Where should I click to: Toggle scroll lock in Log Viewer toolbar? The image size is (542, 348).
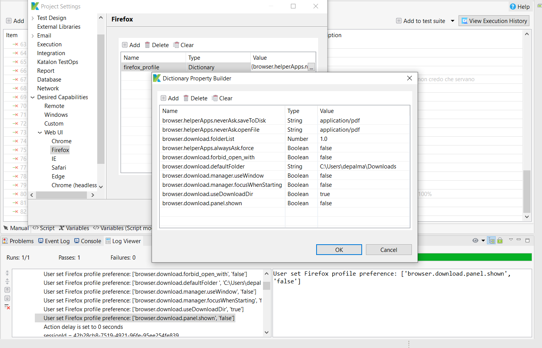[x=500, y=240]
